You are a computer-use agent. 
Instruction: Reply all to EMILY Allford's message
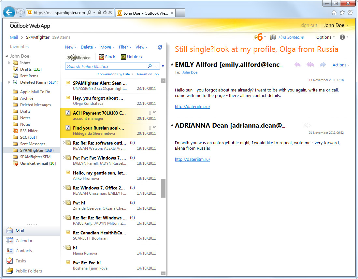[310, 65]
